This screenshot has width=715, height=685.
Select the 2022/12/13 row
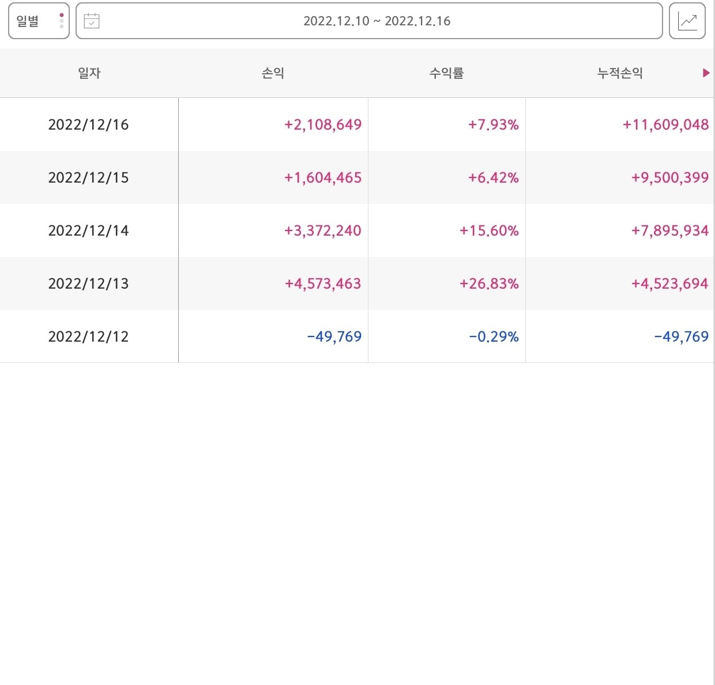click(x=357, y=283)
